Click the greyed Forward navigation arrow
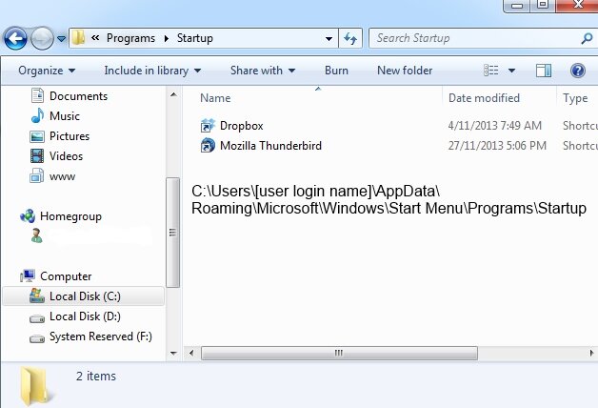This screenshot has height=408, width=598. click(42, 38)
